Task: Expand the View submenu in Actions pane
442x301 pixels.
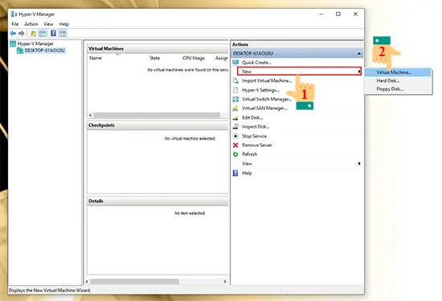Action: [x=297, y=164]
